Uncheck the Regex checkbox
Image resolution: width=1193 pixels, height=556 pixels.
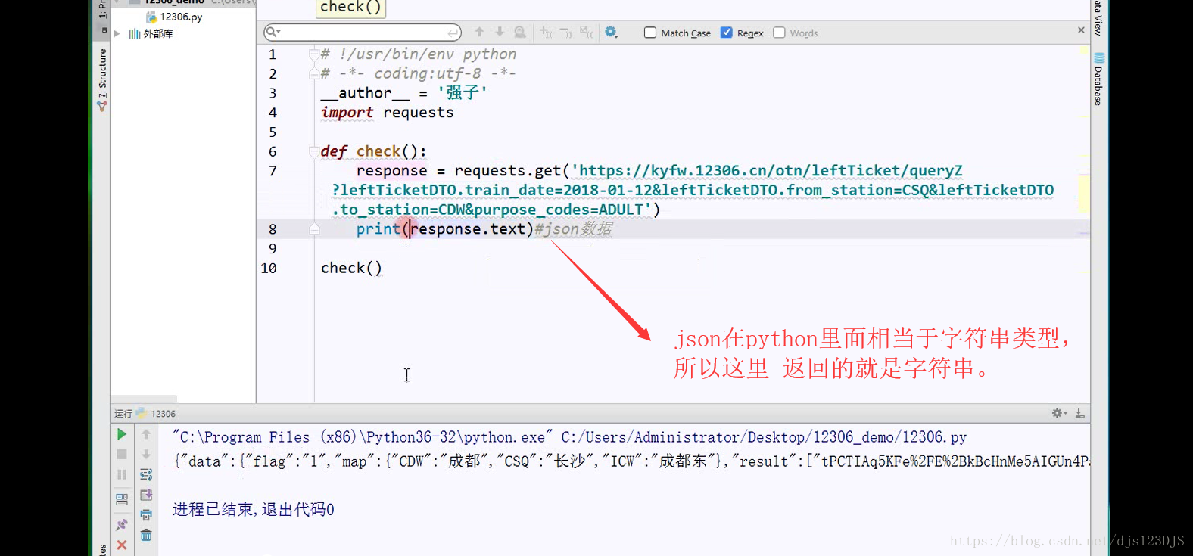[x=727, y=33]
